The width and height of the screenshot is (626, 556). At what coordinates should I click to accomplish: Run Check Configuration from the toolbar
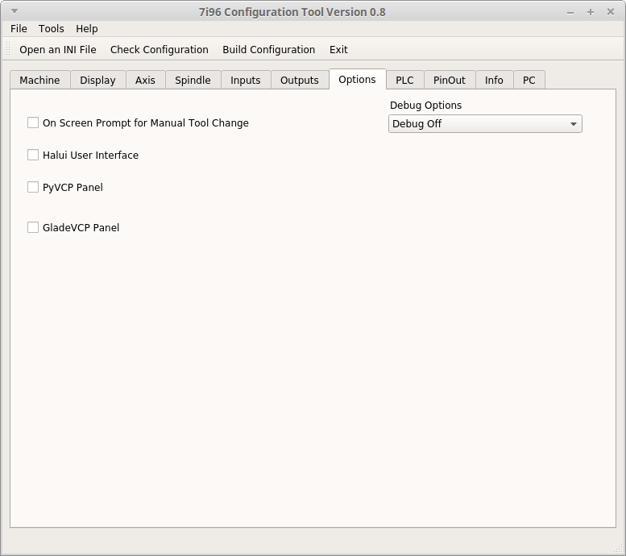click(160, 49)
